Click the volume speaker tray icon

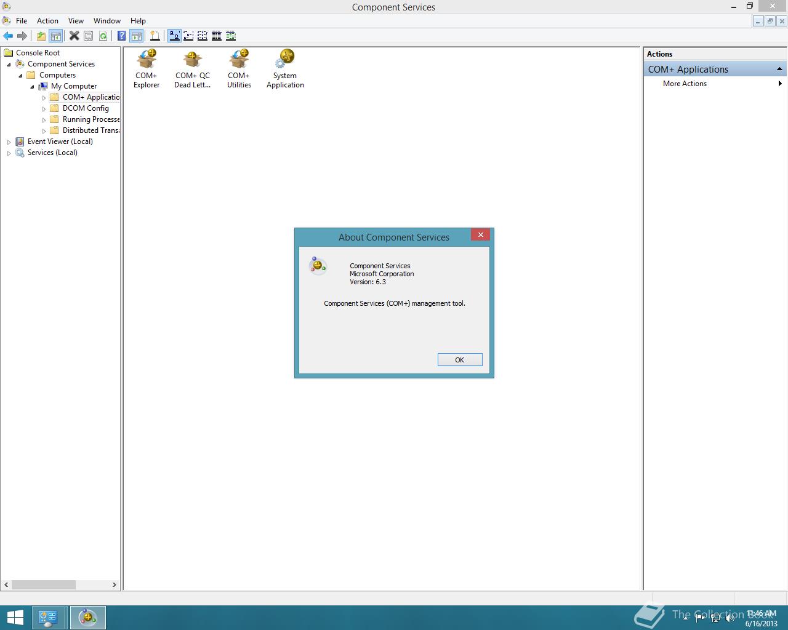coord(730,618)
